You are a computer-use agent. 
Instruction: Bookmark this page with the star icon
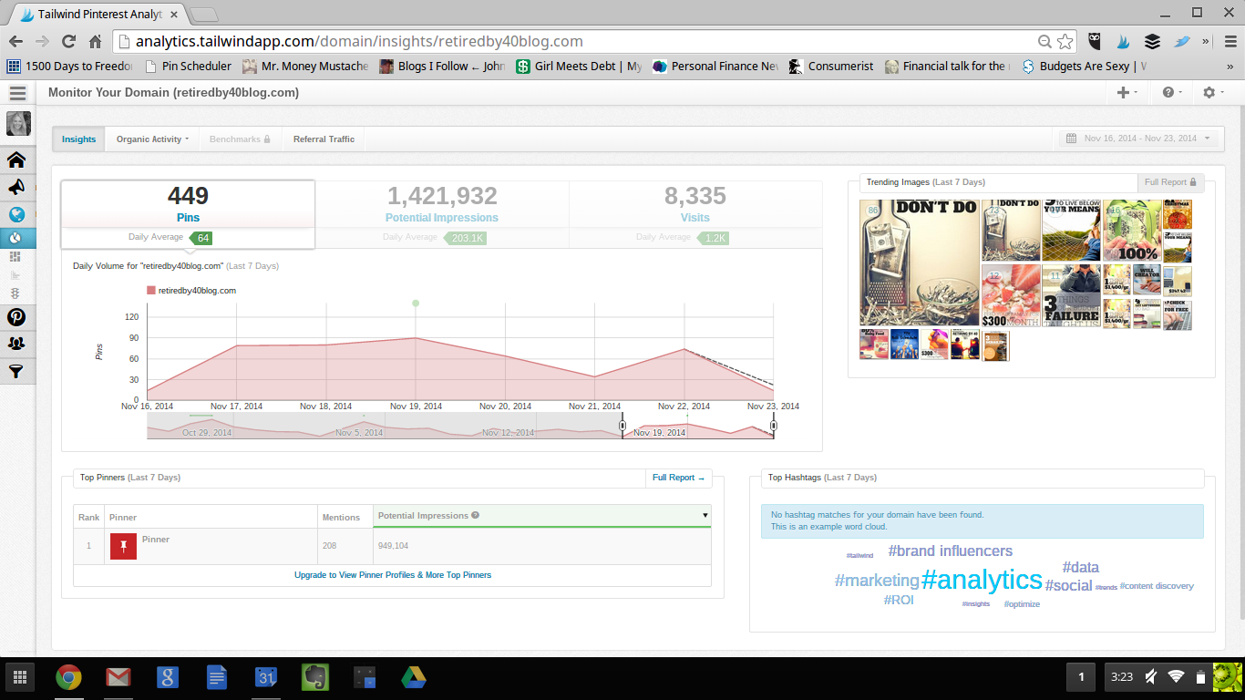(x=1065, y=41)
